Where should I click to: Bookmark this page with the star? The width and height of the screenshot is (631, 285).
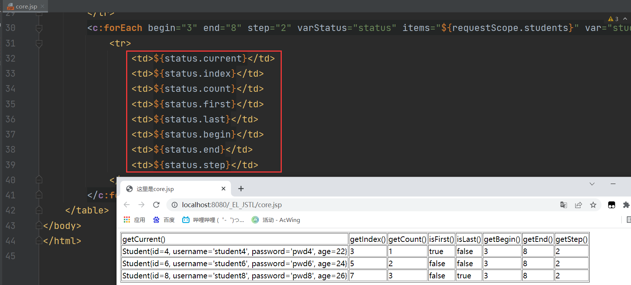pyautogui.click(x=593, y=205)
